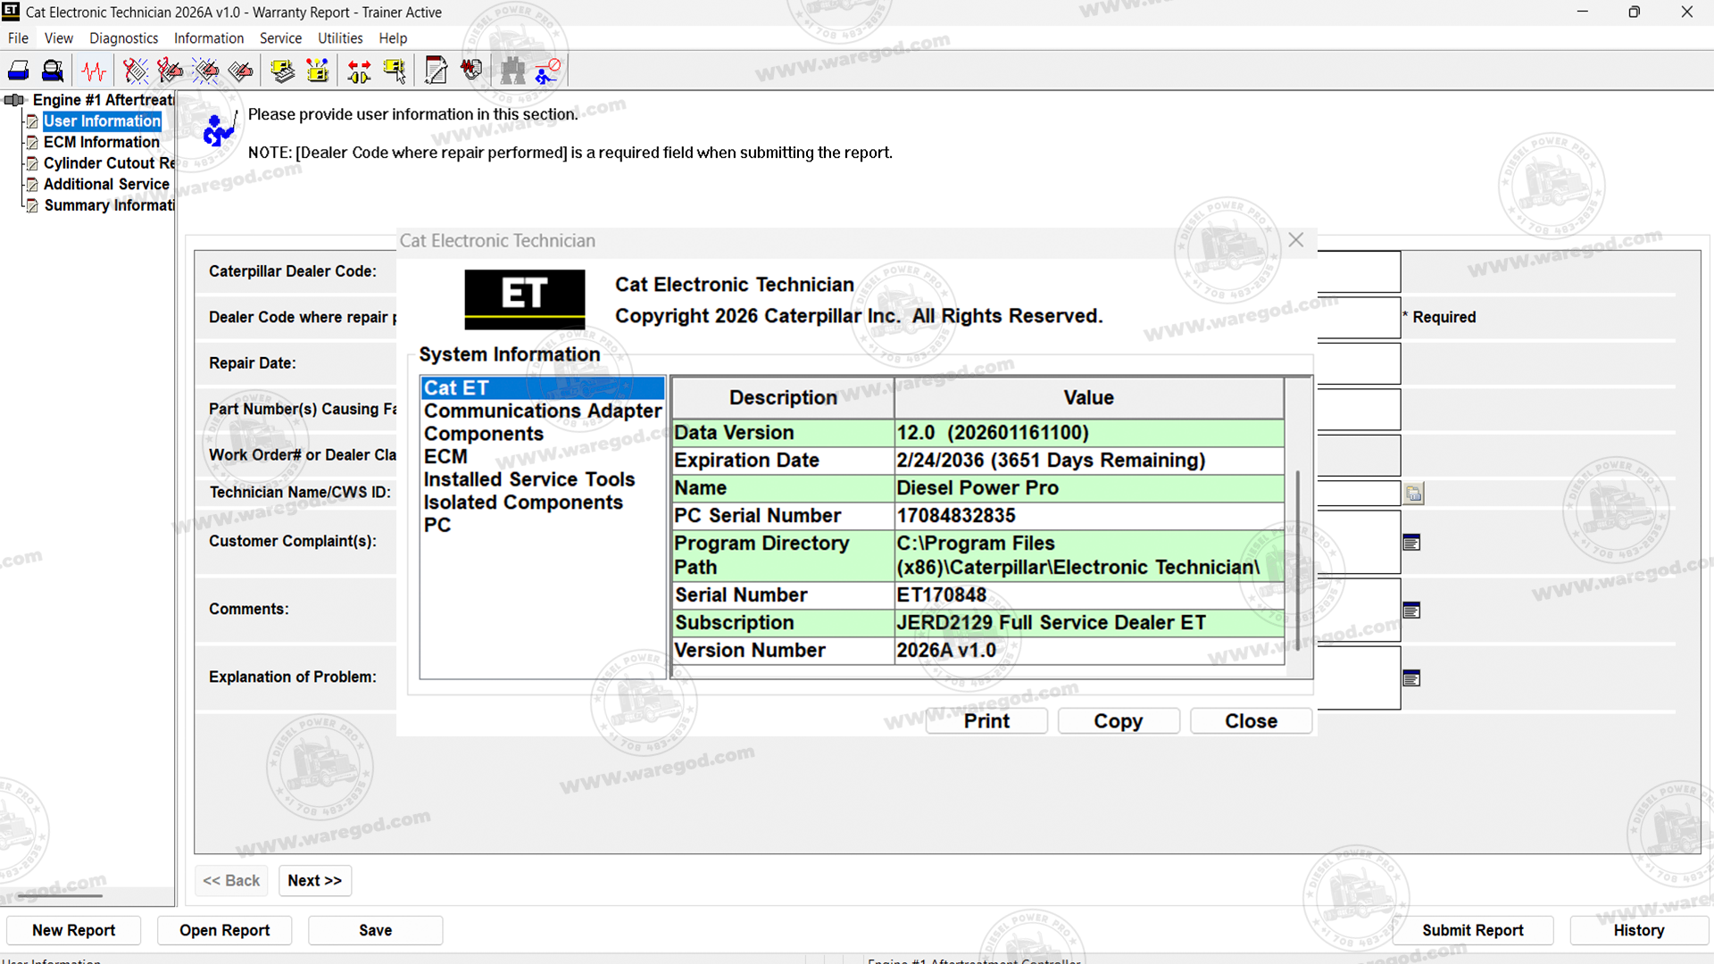This screenshot has width=1714, height=964.
Task: Click the Active Diagnostic Codes stethoscope icon
Action: click(x=135, y=71)
